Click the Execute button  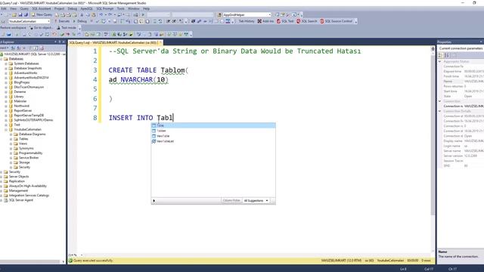62,21
